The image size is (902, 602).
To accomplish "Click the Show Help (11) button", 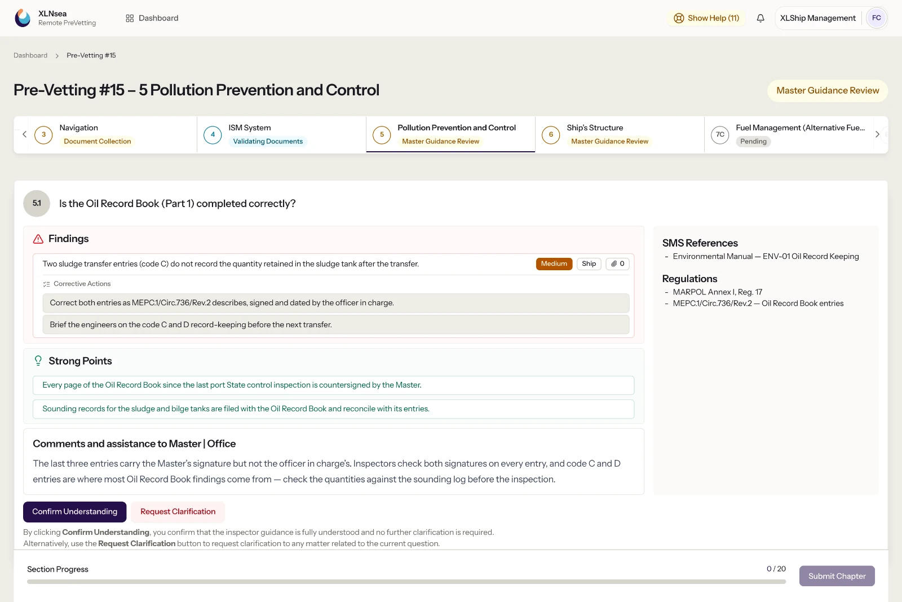I will pyautogui.click(x=706, y=18).
